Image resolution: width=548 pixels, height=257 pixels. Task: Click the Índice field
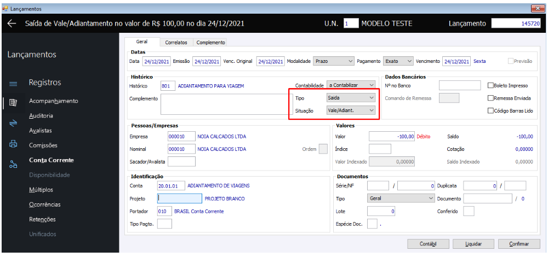click(x=380, y=149)
